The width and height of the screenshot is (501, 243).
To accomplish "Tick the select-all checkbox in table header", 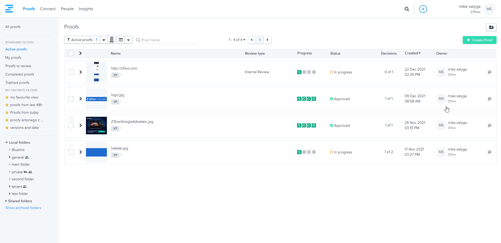I will point(71,53).
